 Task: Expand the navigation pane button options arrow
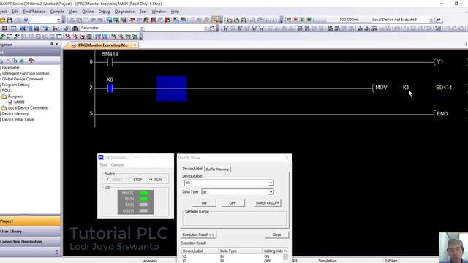coord(57,252)
